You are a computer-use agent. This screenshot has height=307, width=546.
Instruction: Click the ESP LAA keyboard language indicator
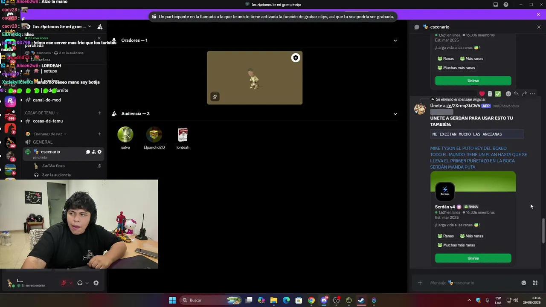[x=498, y=300]
